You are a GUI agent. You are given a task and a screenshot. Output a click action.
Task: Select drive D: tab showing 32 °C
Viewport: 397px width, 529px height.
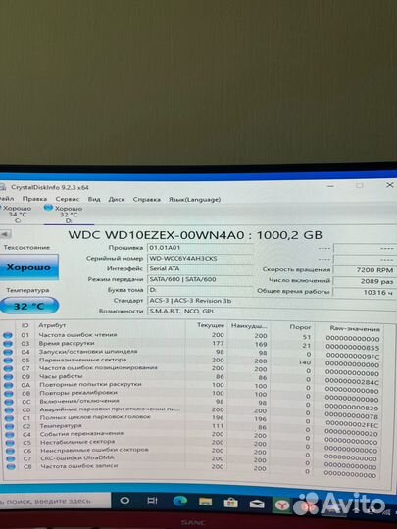(69, 215)
